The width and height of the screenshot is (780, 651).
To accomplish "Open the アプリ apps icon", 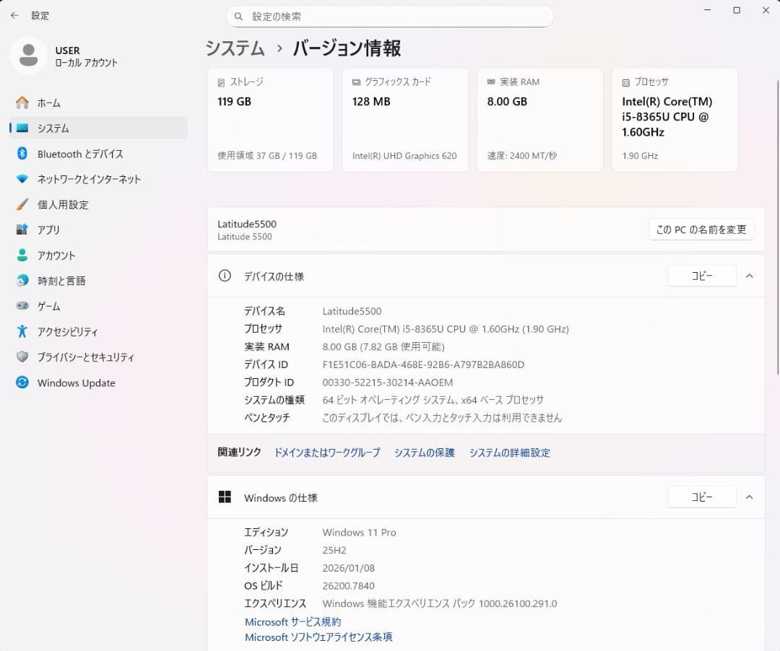I will click(22, 230).
